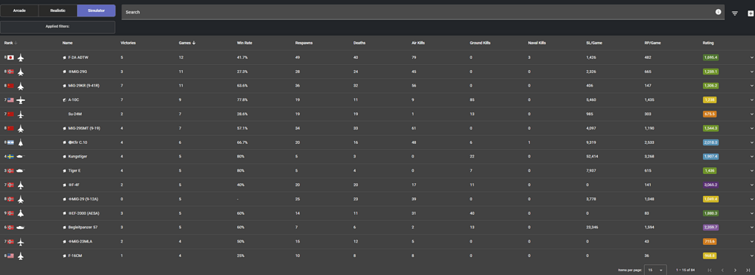Go to the first page

pos(710,270)
